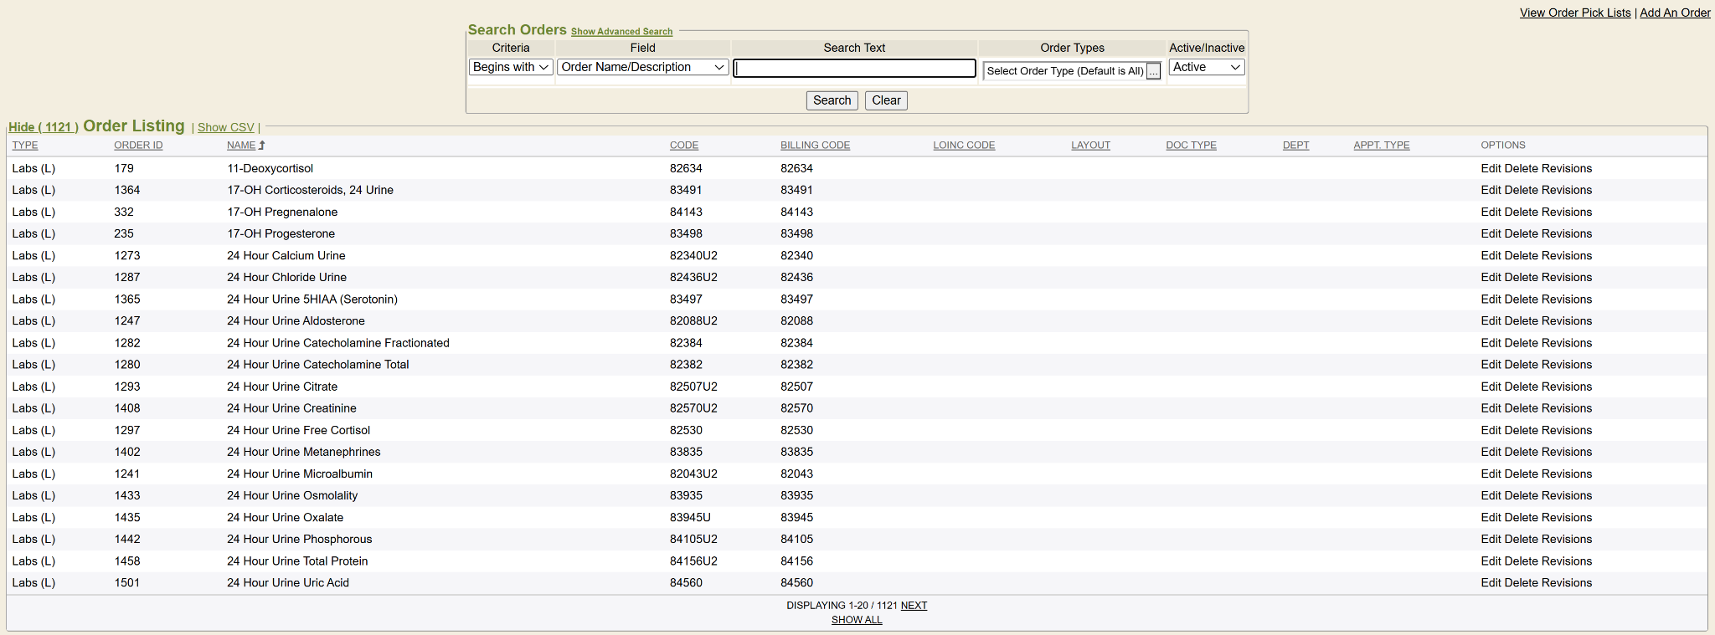Edit the 11-Deoxycortisol order

(1491, 168)
